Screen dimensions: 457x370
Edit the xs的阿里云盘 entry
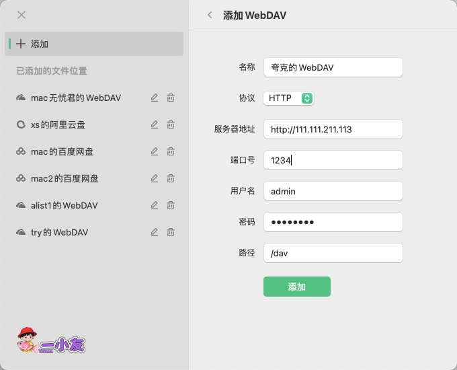point(155,124)
